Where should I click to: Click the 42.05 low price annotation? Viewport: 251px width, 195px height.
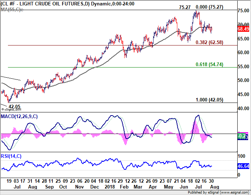click(14, 107)
